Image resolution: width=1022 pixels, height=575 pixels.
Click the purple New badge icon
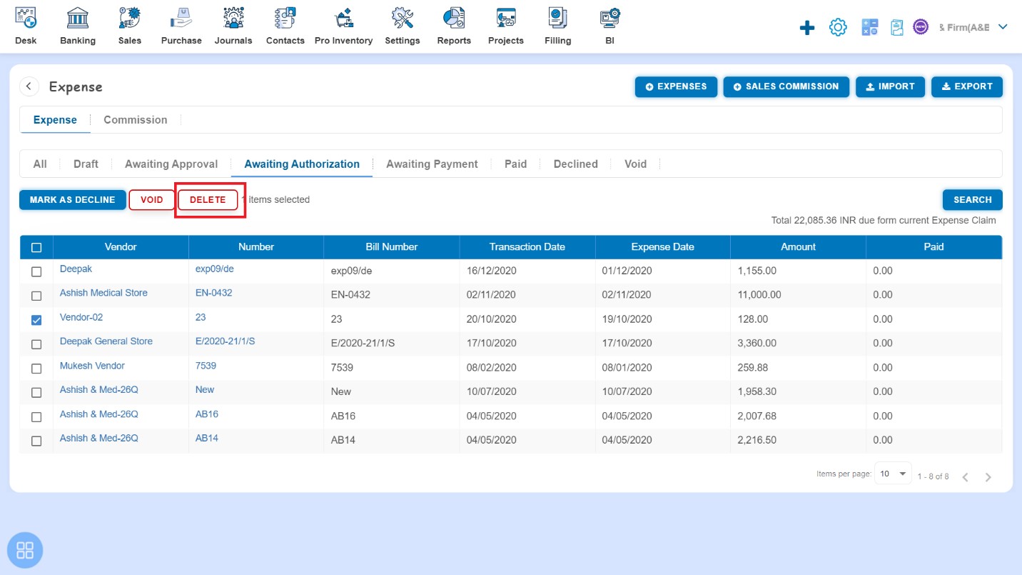[921, 27]
